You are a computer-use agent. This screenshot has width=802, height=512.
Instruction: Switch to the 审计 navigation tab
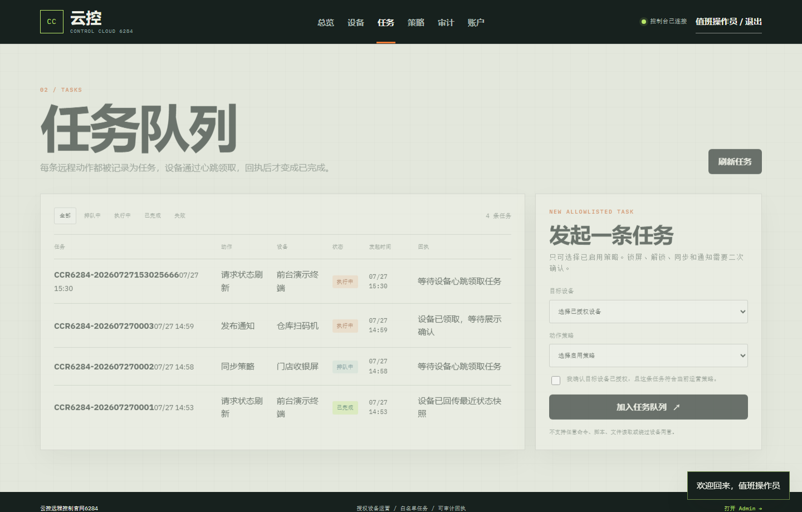point(446,22)
